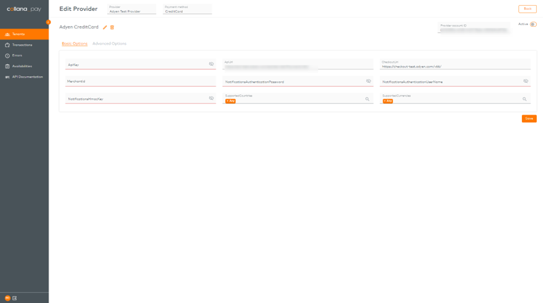Image resolution: width=543 pixels, height=303 pixels.
Task: Focus the MerchantId input field
Action: point(140,81)
